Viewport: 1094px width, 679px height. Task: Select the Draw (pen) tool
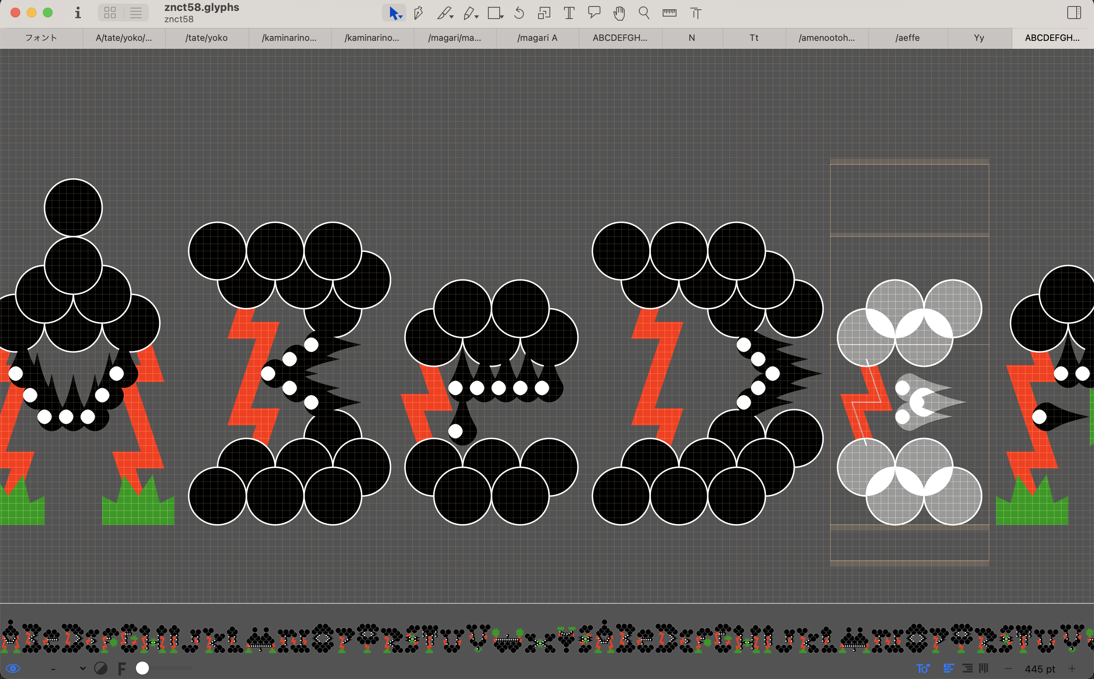click(418, 13)
